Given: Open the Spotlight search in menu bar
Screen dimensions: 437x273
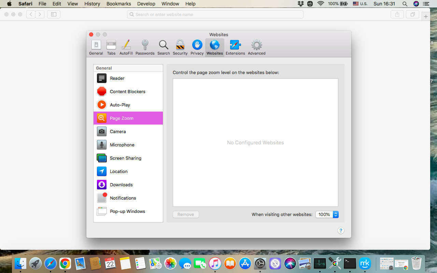Looking at the screenshot, I should coord(405,4).
